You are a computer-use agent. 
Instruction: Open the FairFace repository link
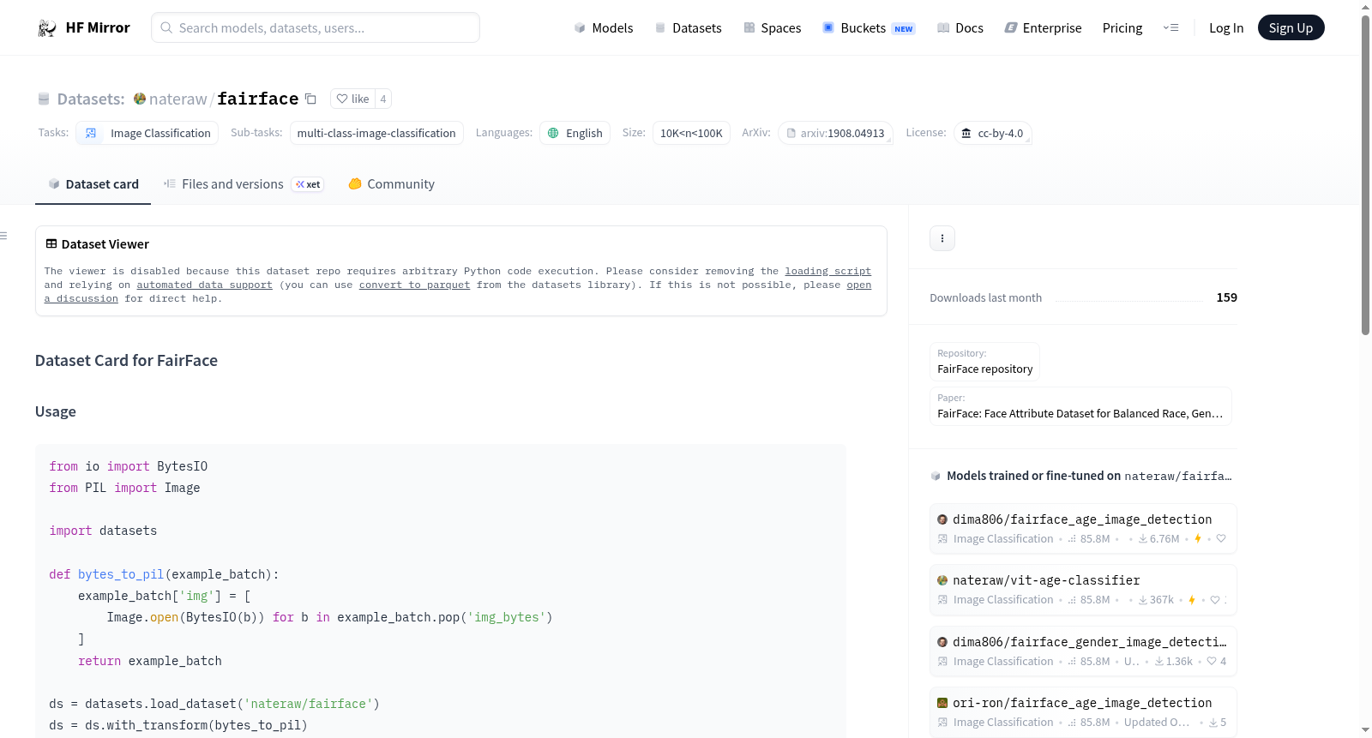click(984, 362)
